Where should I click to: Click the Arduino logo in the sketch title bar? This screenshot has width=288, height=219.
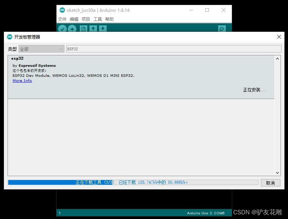[62, 10]
